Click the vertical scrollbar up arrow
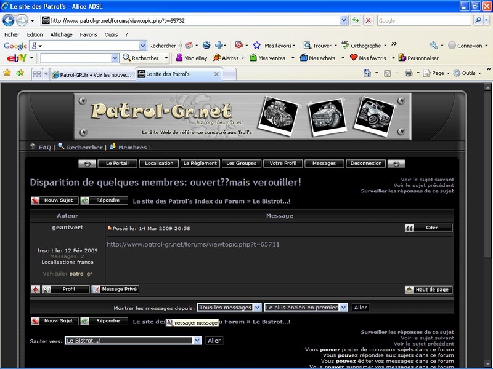Viewport: 493px width, 369px height. [487, 87]
